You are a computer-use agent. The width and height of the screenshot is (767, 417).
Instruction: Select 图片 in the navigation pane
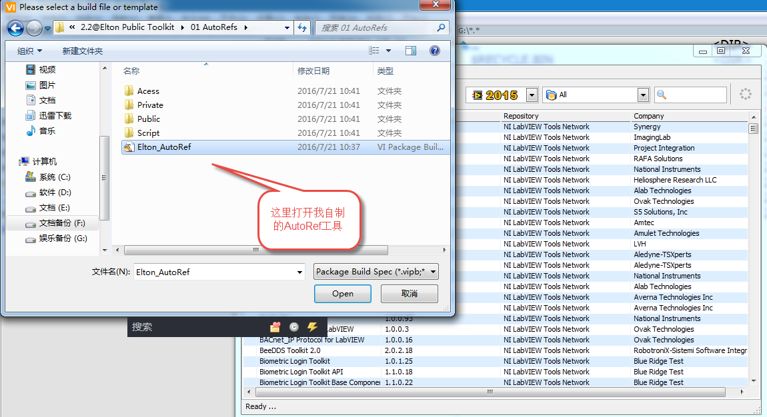pyautogui.click(x=41, y=85)
